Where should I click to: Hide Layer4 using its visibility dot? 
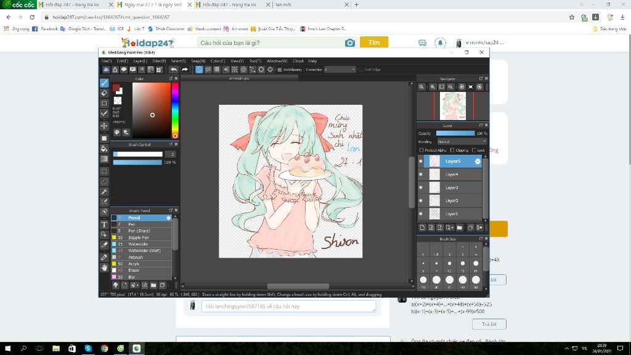(420, 174)
